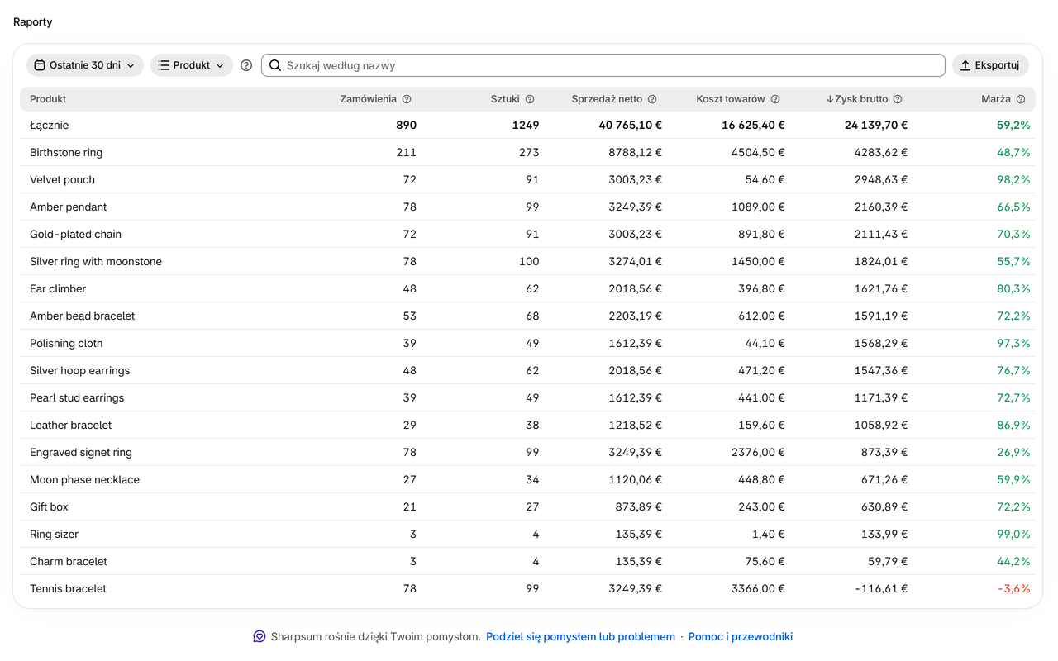
Task: Sort by the Marża column header
Action: point(996,99)
